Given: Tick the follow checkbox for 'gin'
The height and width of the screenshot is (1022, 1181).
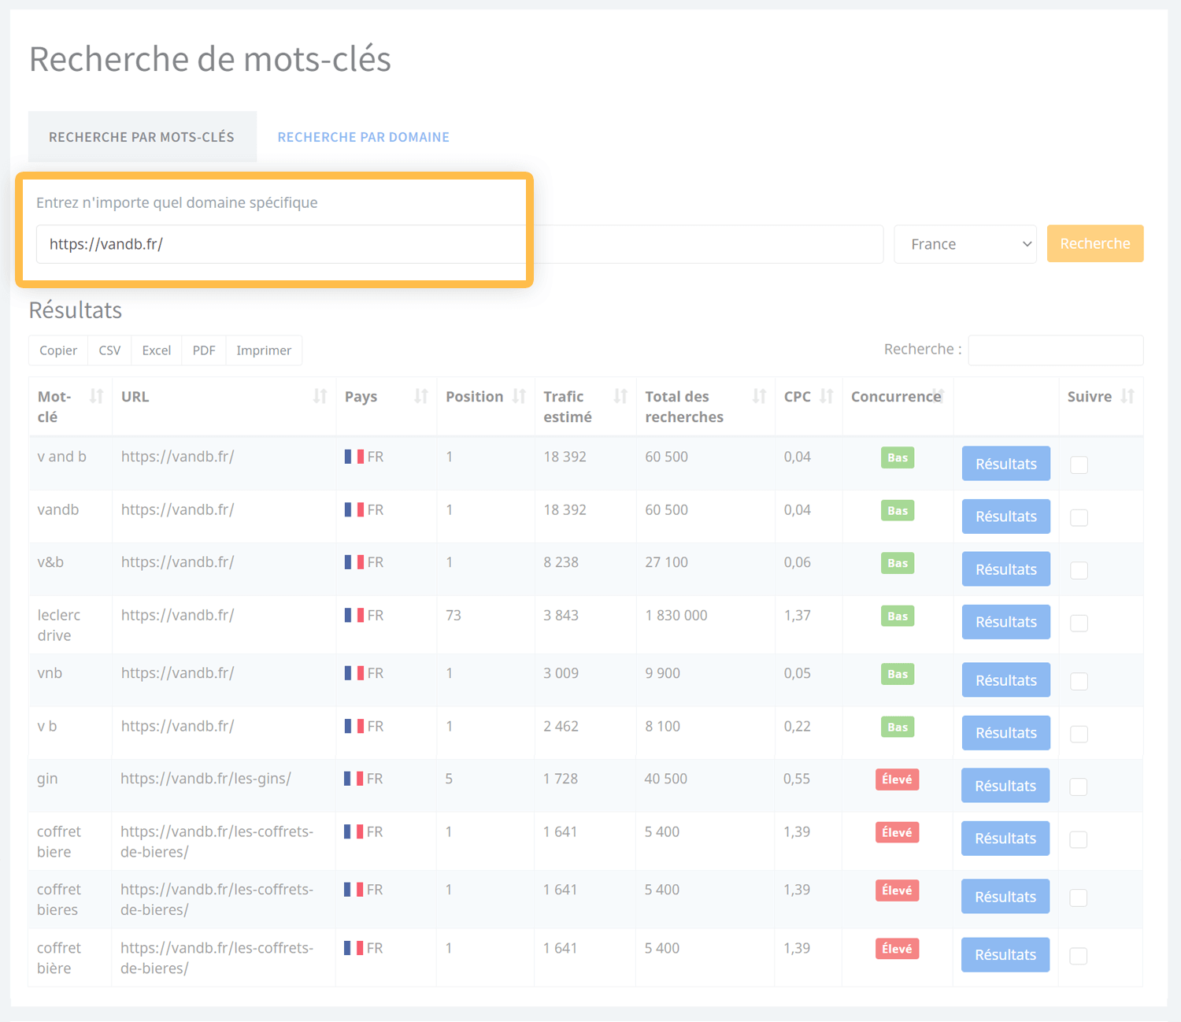Looking at the screenshot, I should coord(1079,787).
